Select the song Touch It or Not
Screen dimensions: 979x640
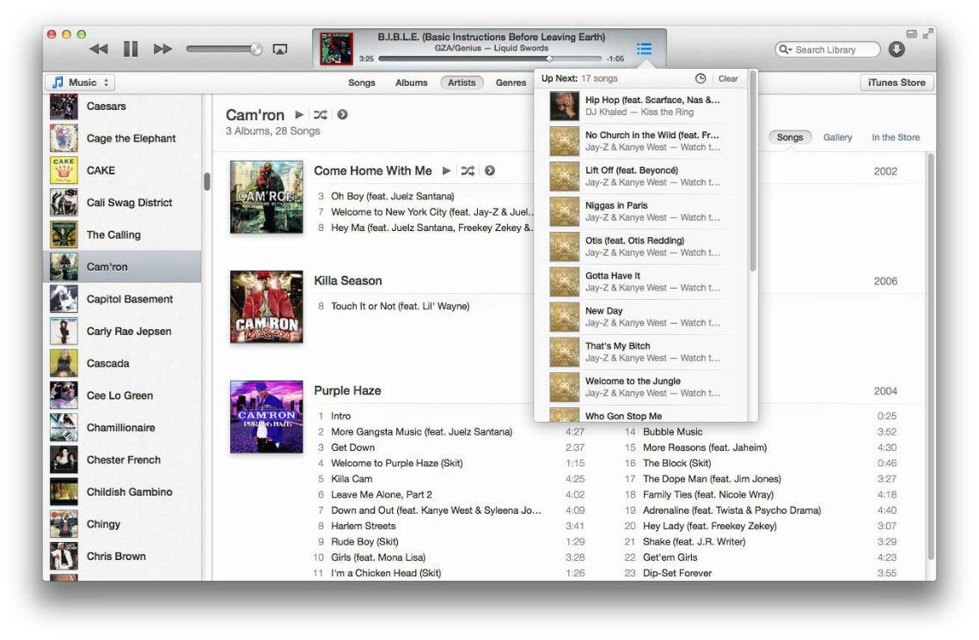coord(401,307)
